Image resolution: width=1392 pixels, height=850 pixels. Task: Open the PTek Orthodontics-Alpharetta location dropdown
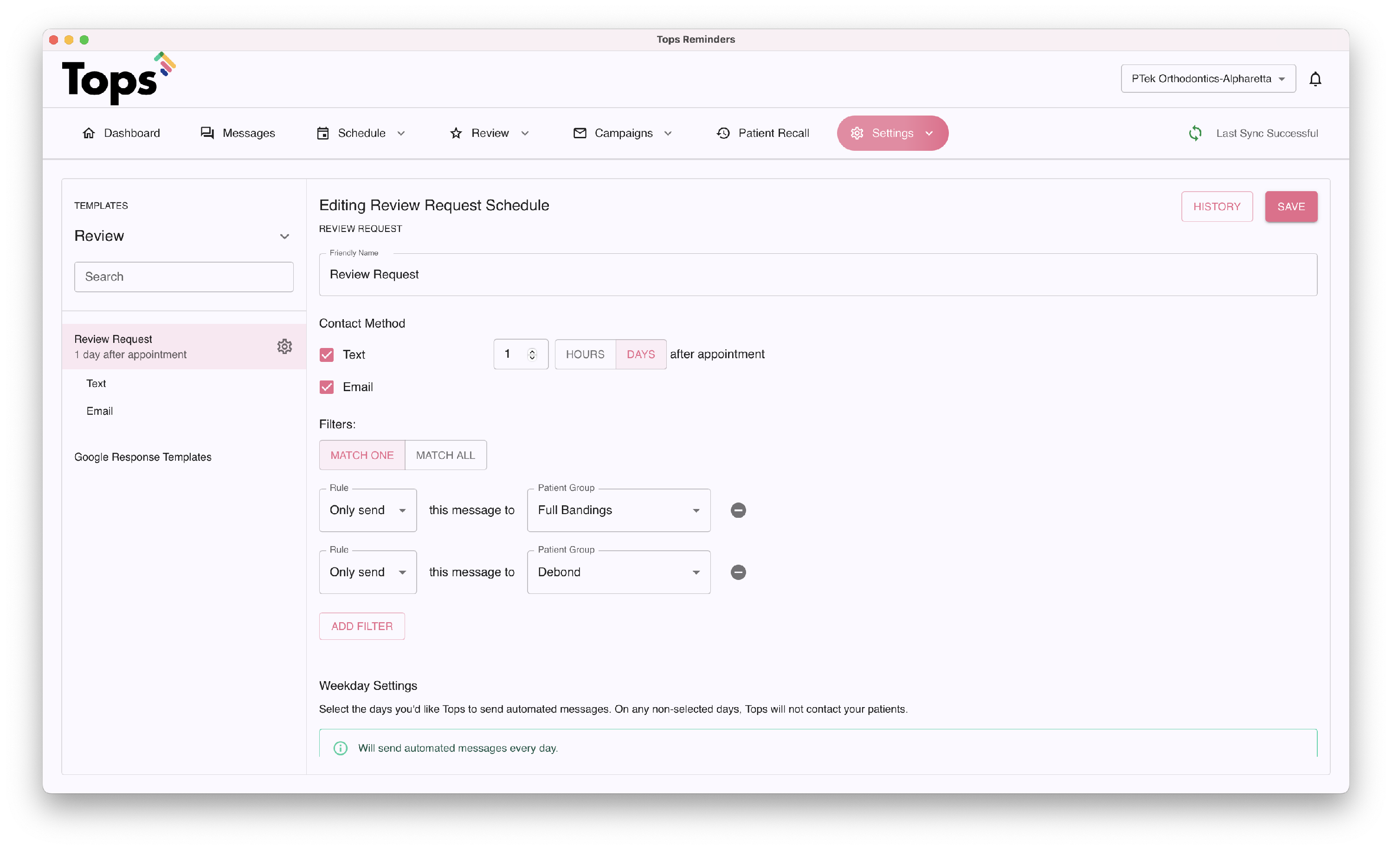point(1208,79)
